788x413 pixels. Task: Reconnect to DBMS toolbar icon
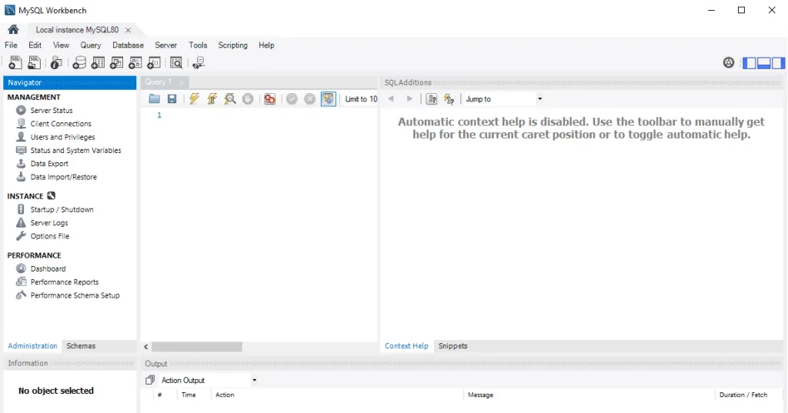[x=199, y=62]
